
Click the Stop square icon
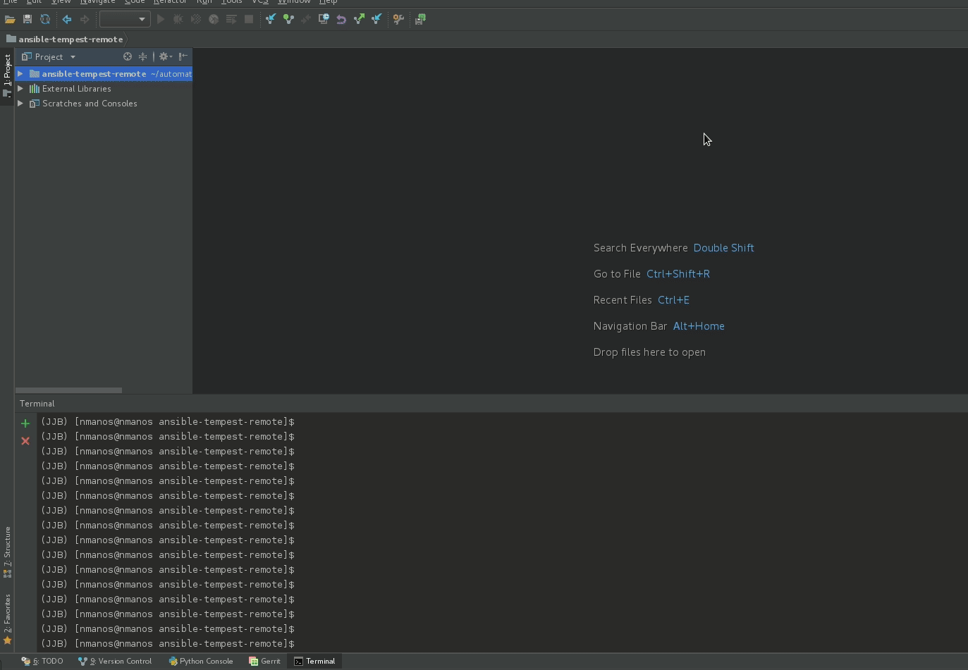pos(249,20)
